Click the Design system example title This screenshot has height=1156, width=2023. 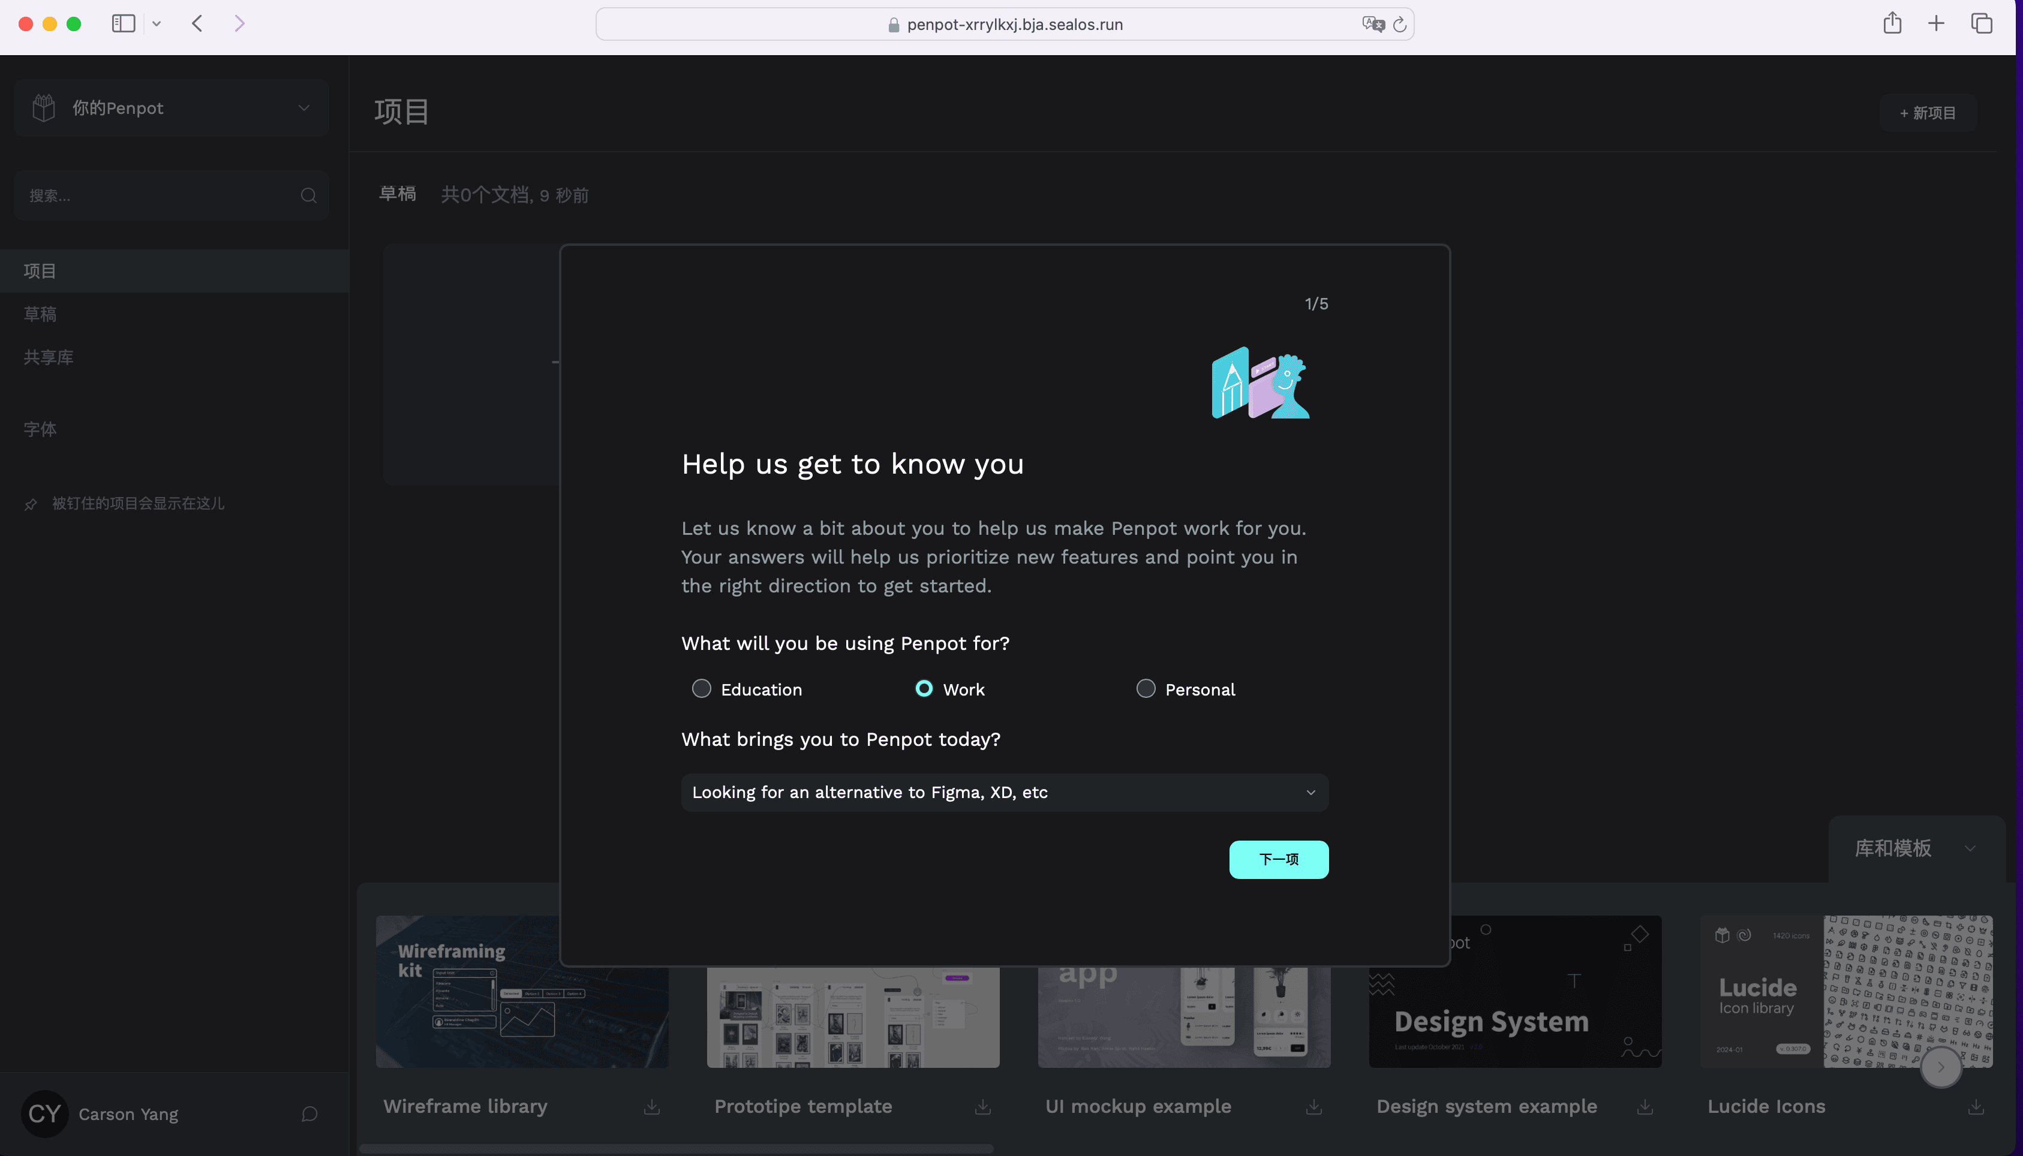pyautogui.click(x=1486, y=1107)
